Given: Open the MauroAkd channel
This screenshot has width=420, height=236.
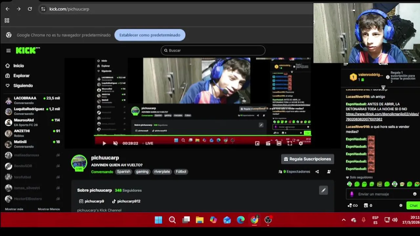Looking at the screenshot, I should [32, 122].
